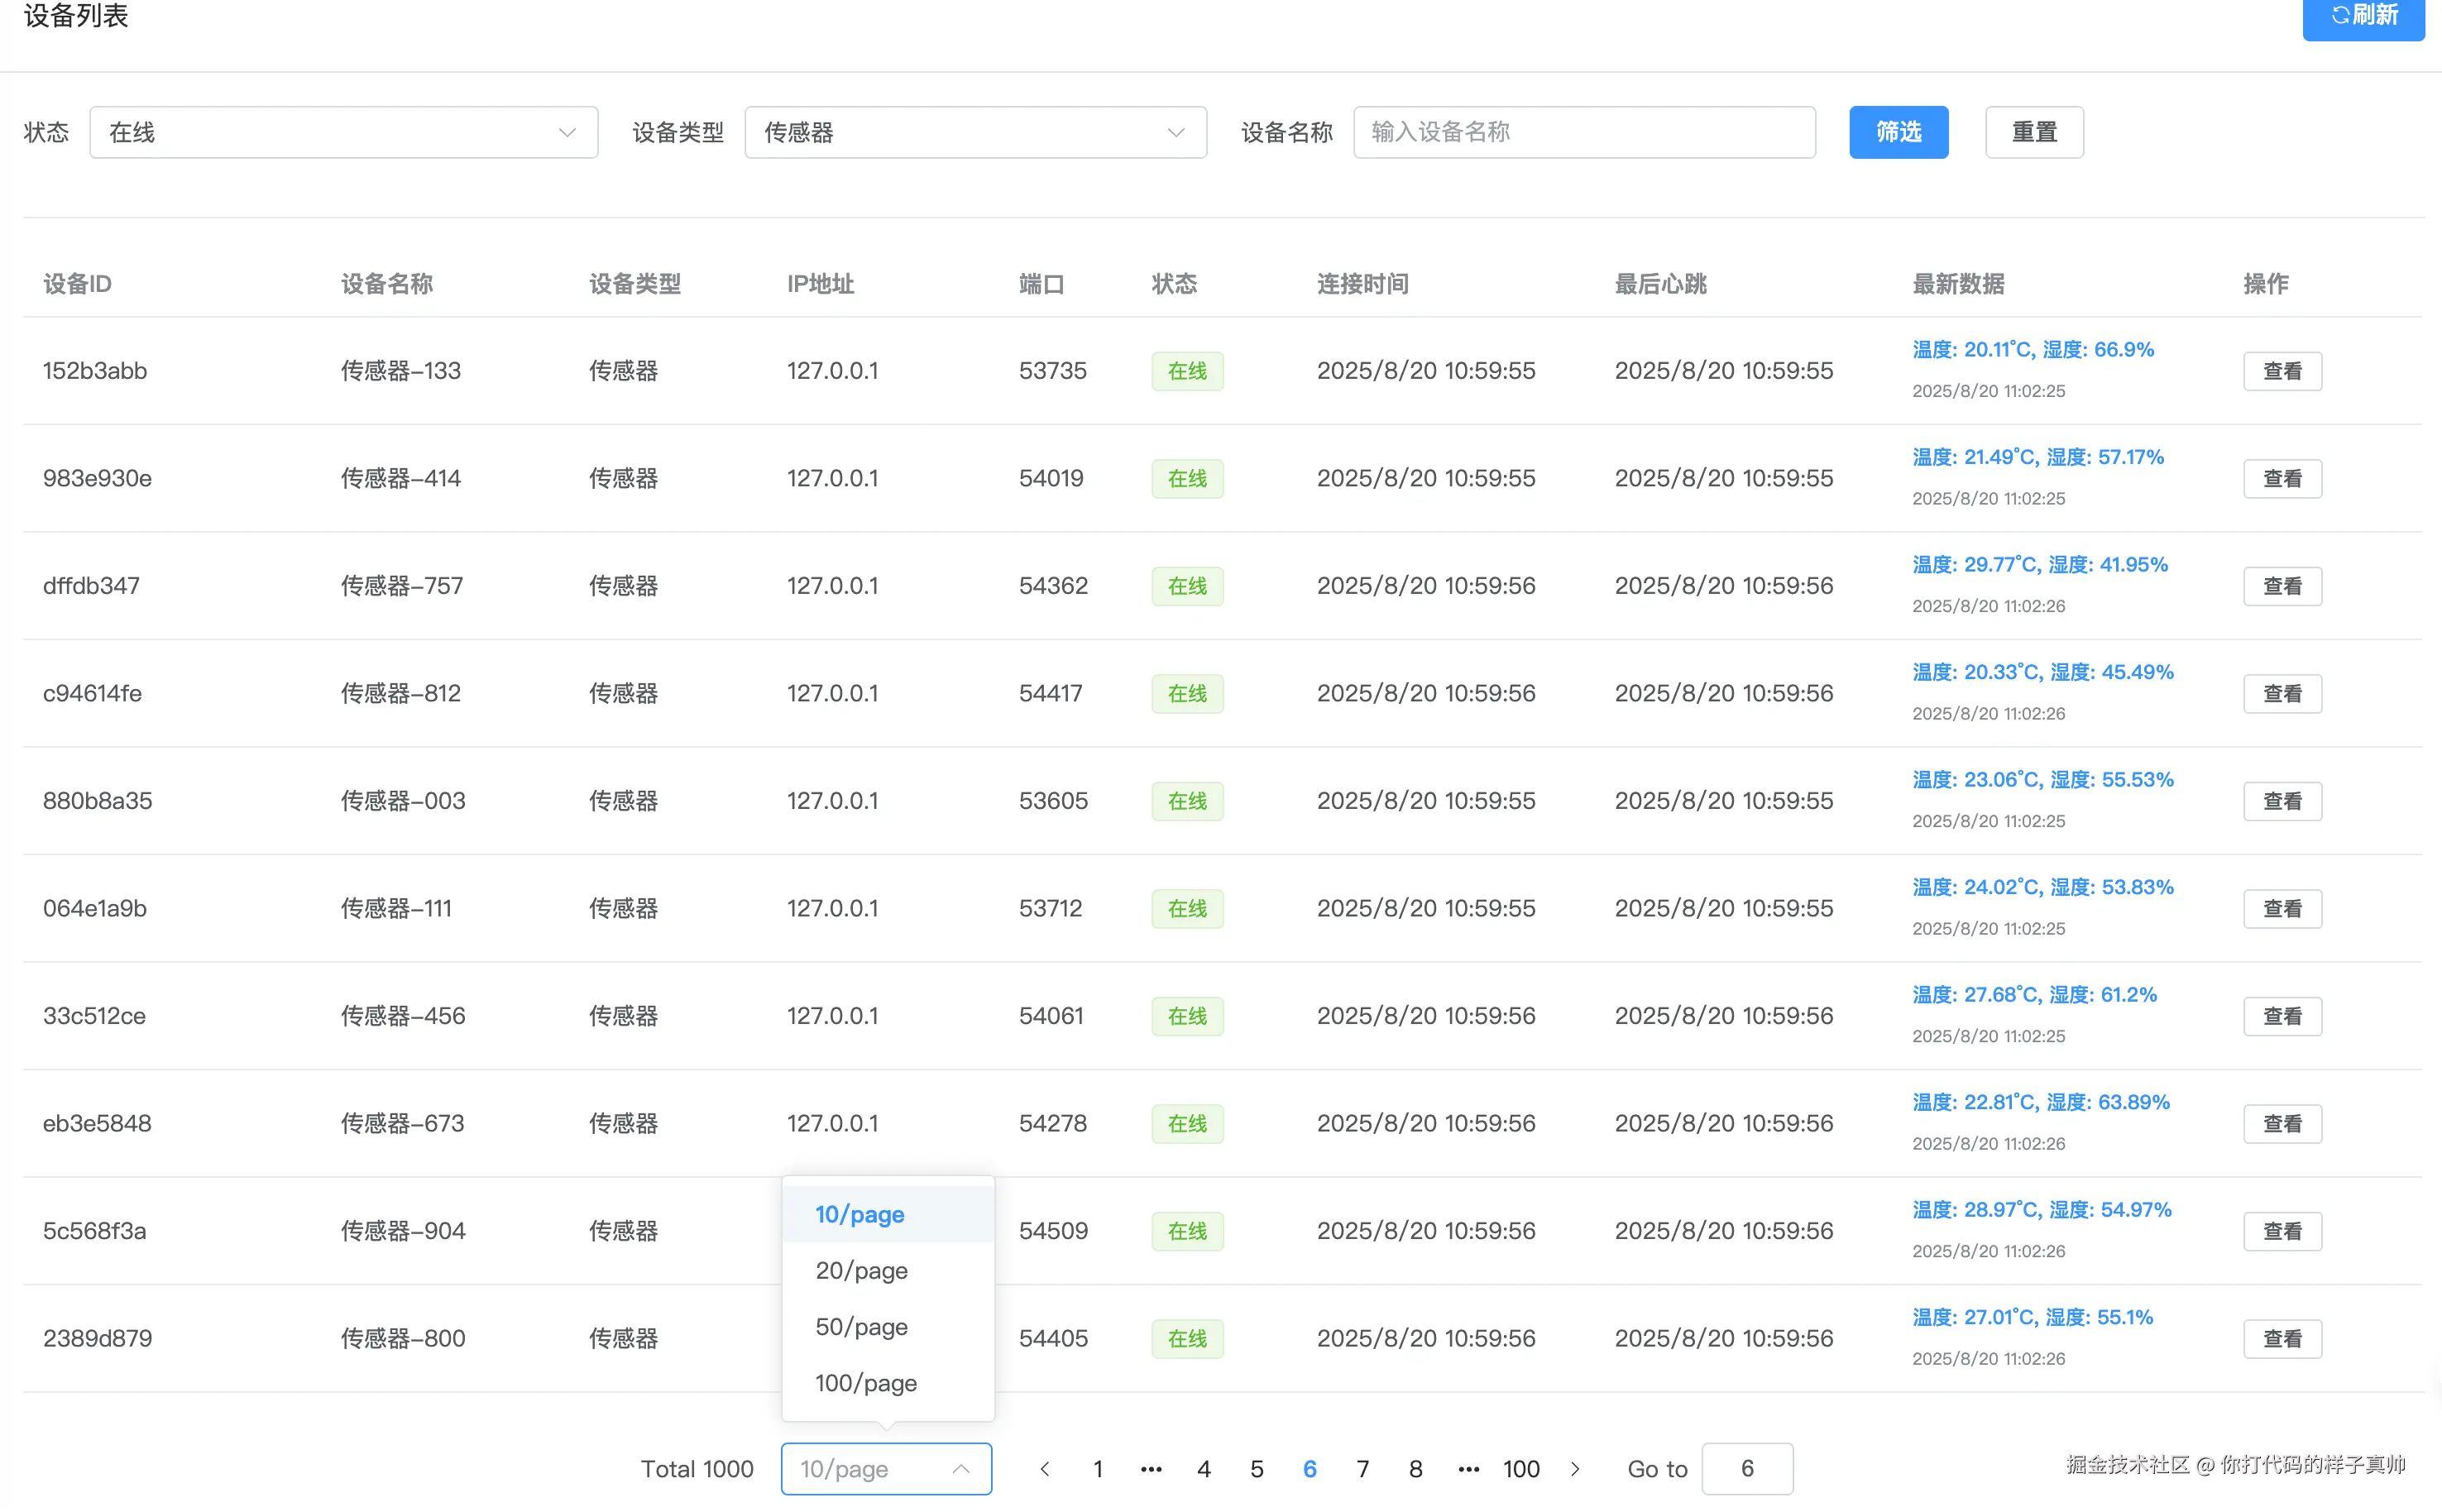The height and width of the screenshot is (1512, 2442).
Task: Open the 设备类型 filter dropdown
Action: [975, 132]
